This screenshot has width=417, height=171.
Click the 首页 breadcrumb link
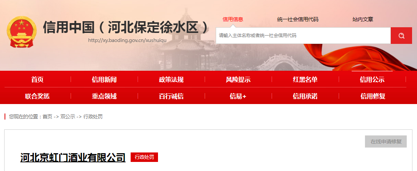tap(47, 117)
